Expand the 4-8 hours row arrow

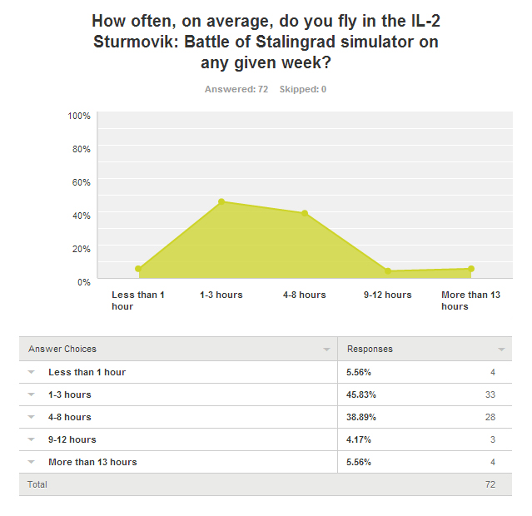[31, 417]
